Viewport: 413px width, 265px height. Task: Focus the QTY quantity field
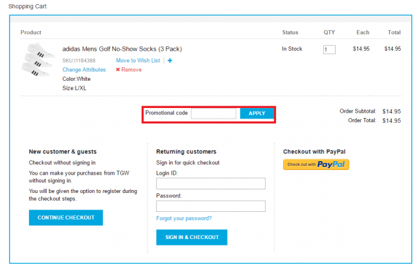[329, 50]
